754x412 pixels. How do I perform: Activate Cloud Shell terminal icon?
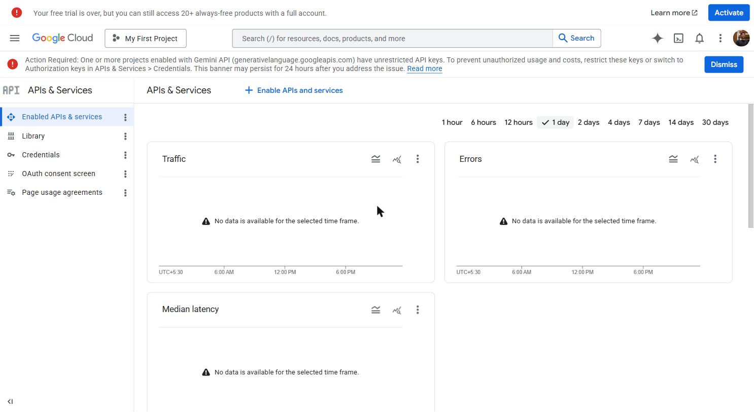pos(678,38)
